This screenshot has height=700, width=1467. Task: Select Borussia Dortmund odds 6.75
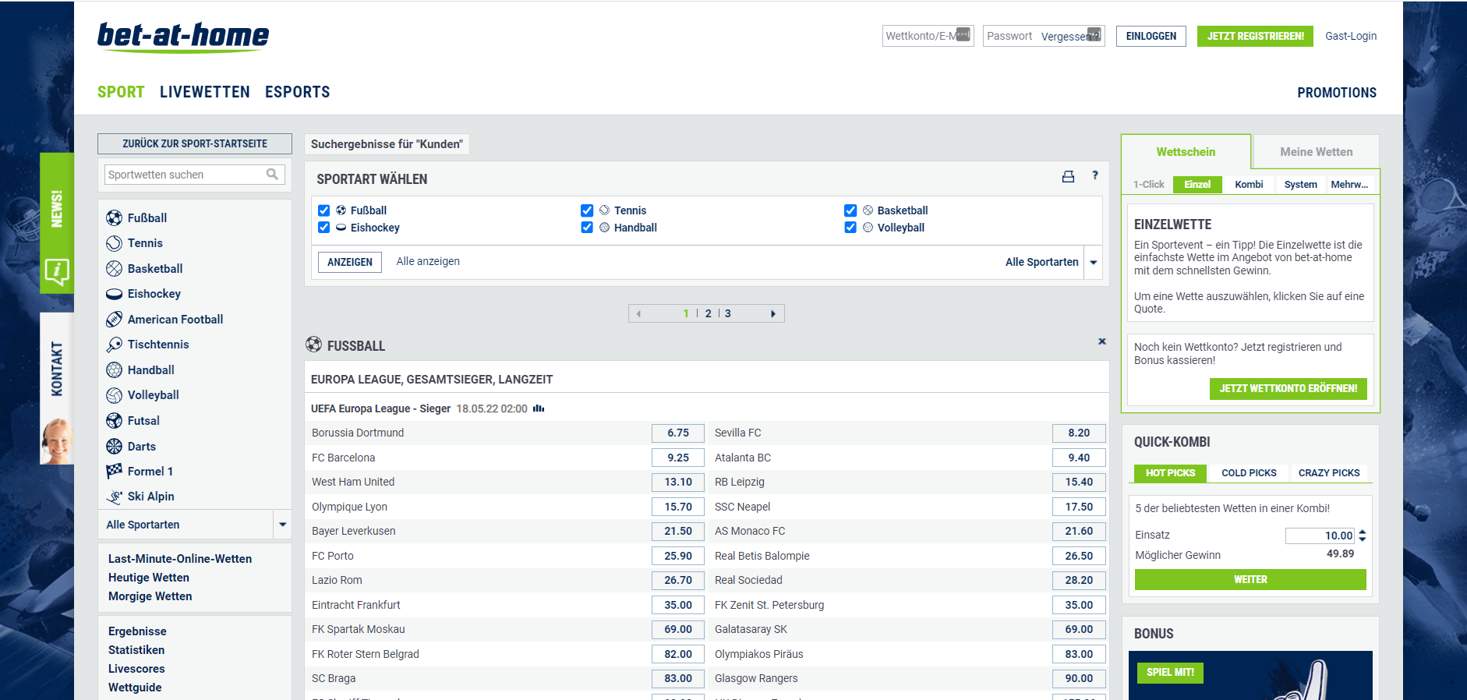(678, 433)
